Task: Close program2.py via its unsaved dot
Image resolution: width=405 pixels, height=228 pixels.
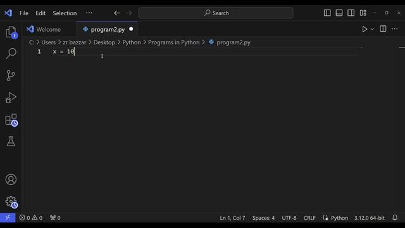Action: (131, 29)
